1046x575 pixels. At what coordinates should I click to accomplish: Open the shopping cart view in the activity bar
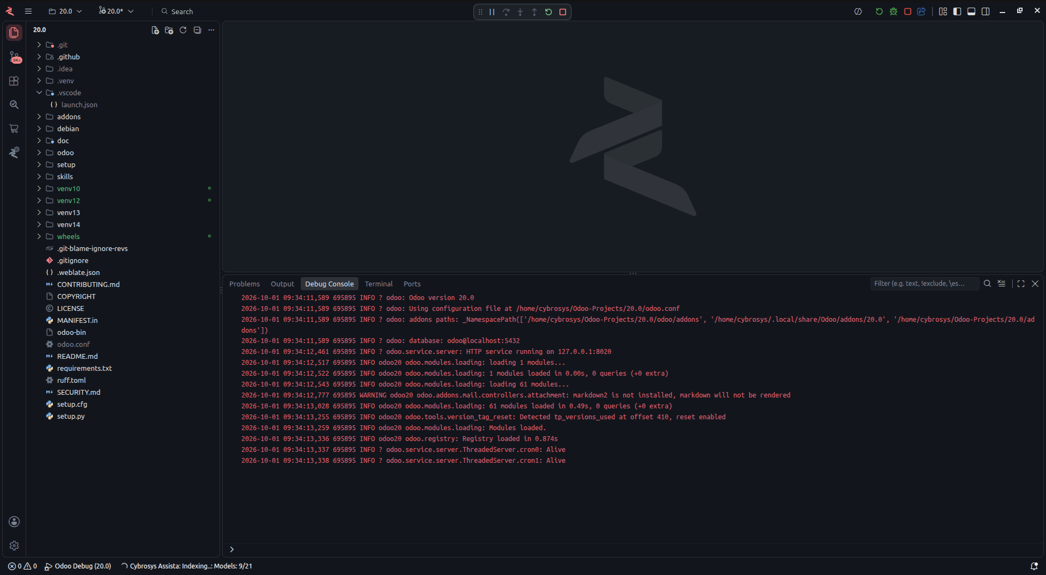click(14, 129)
